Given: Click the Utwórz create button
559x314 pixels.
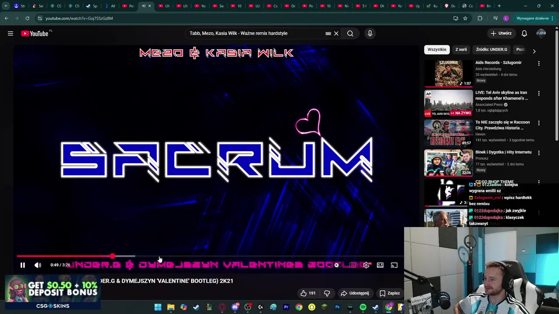Looking at the screenshot, I should pos(501,34).
